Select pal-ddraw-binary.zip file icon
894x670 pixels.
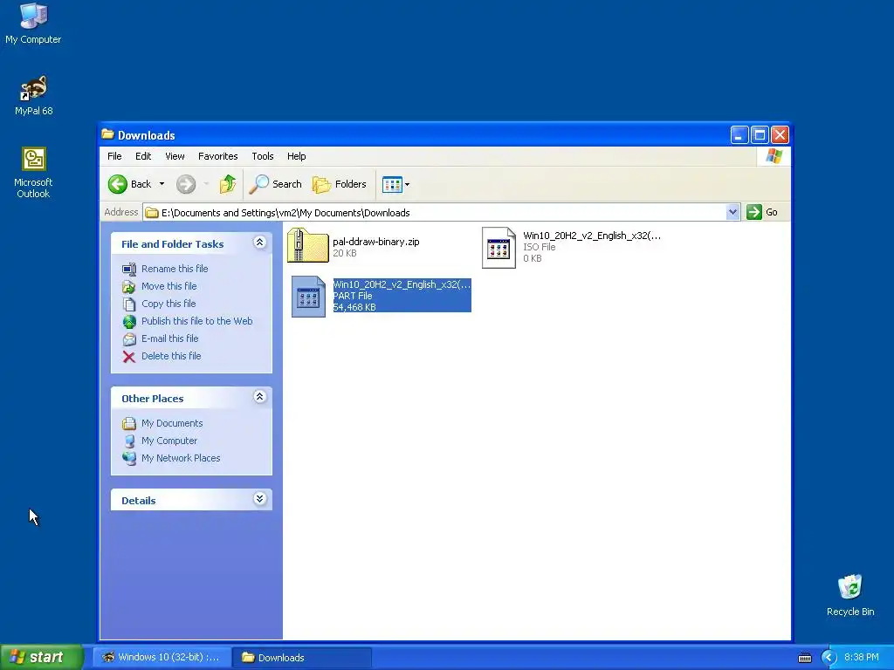click(308, 245)
